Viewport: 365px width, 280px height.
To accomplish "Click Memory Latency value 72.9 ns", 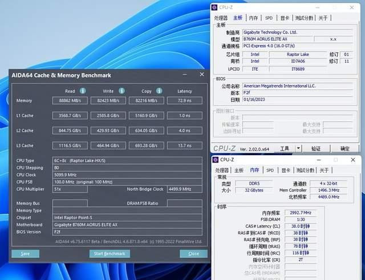I will (185, 100).
